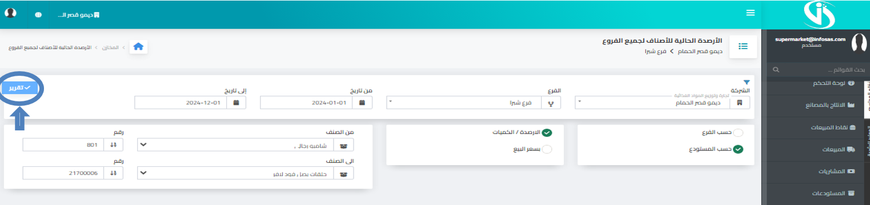Open the hamburger menu in top bar

pyautogui.click(x=751, y=13)
